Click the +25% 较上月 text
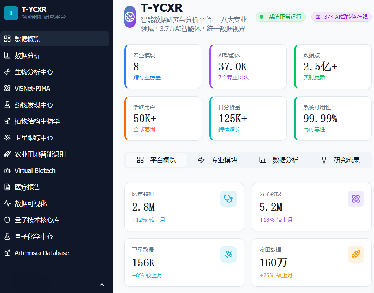Viewport: 374px width, 293px height. point(276,275)
